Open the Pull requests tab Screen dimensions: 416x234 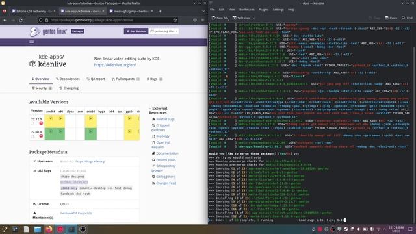(125, 79)
